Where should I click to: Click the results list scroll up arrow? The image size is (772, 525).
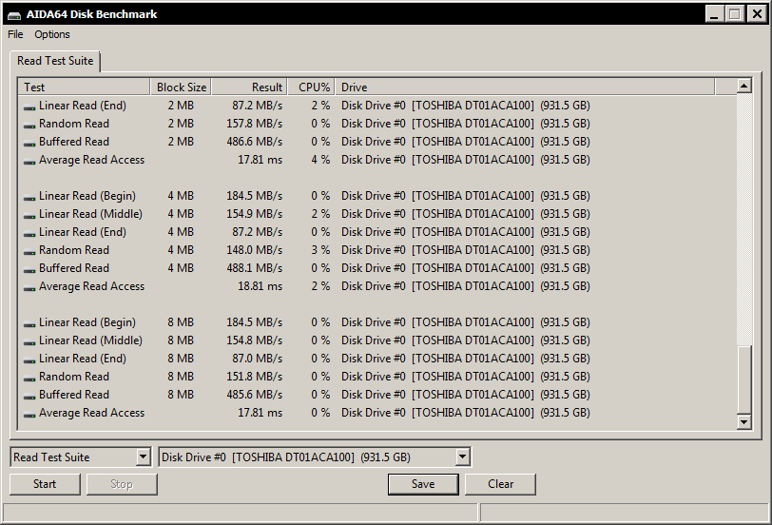pos(743,87)
